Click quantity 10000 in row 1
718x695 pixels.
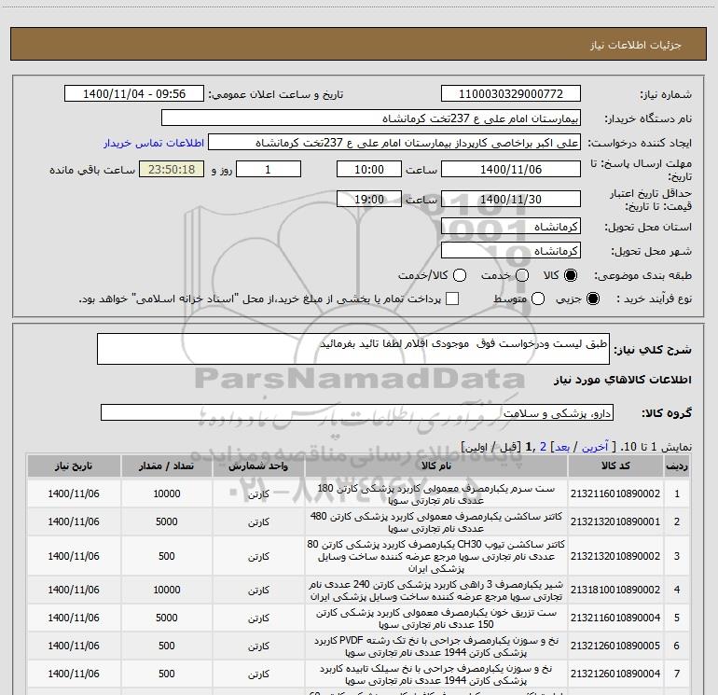[166, 493]
